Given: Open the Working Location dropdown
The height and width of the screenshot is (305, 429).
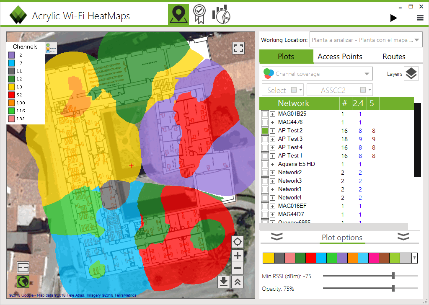Looking at the screenshot, I should [x=366, y=40].
